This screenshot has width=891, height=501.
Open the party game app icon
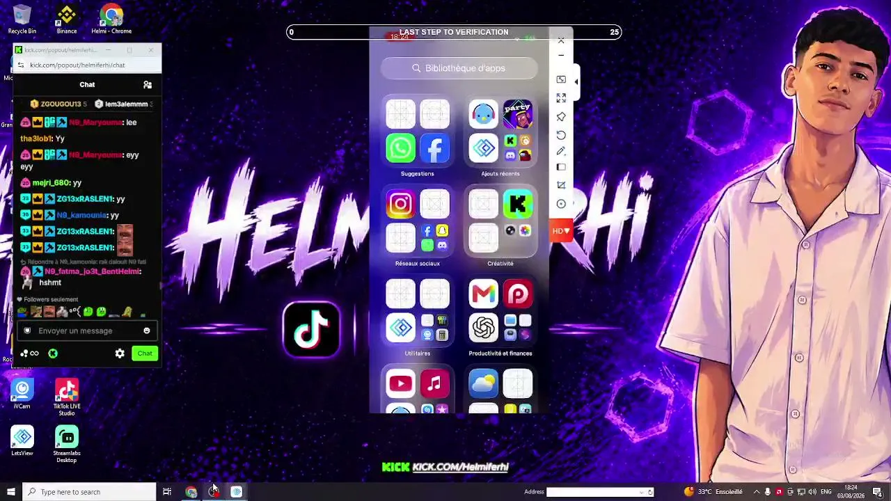(518, 114)
